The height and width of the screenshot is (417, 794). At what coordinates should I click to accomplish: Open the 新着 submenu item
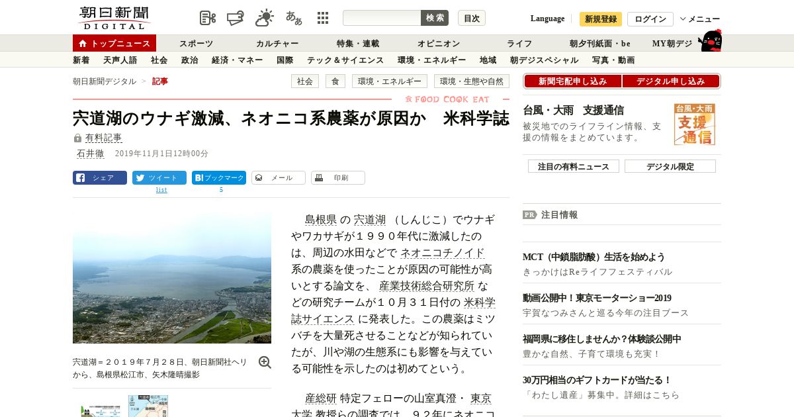[81, 60]
